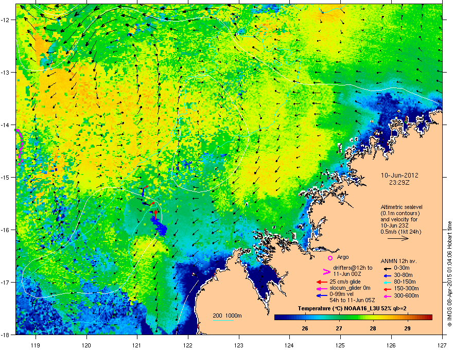Click the Altimetric sealevel text
This screenshot has height=350, width=453.
[x=402, y=207]
